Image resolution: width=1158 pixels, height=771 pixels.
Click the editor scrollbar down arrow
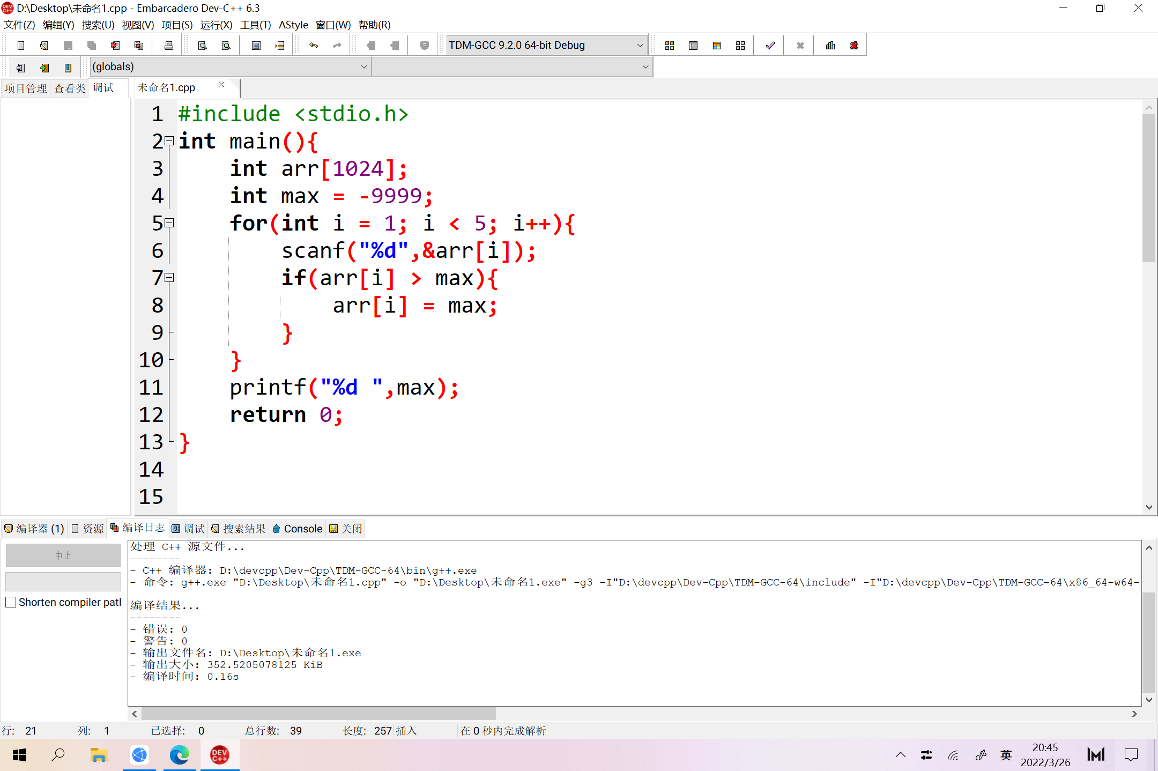[1148, 507]
